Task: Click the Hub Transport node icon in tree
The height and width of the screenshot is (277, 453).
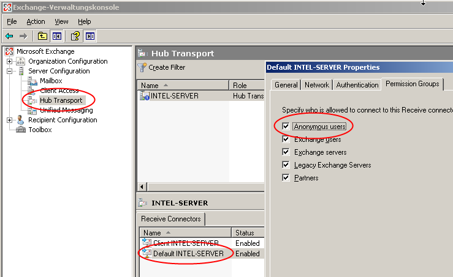Action: click(x=32, y=100)
